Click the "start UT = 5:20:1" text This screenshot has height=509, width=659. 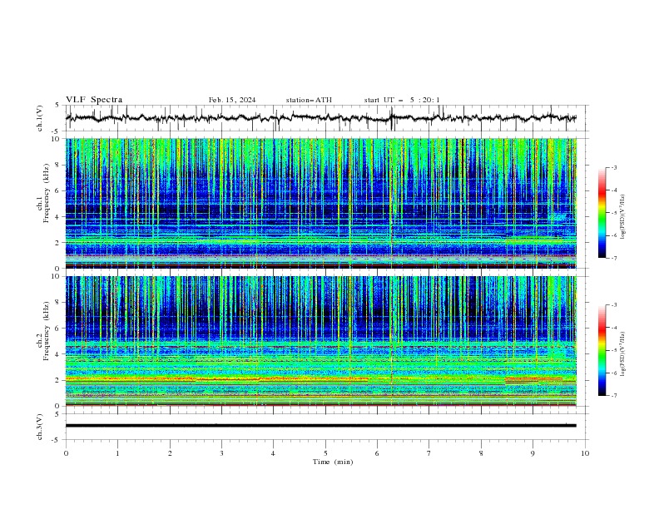[x=402, y=100]
